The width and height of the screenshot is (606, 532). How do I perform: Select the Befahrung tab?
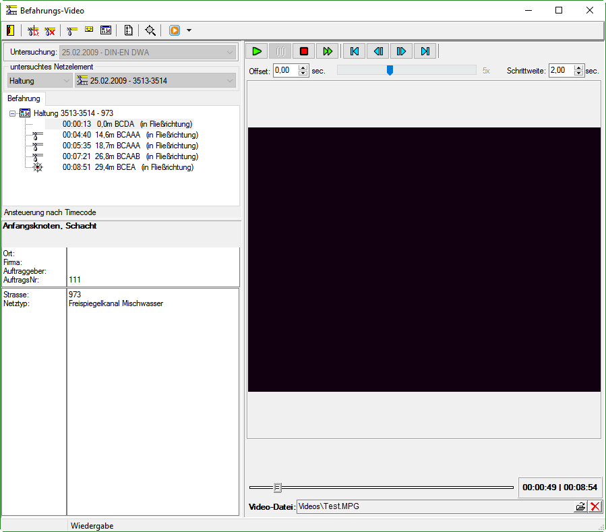(x=24, y=98)
